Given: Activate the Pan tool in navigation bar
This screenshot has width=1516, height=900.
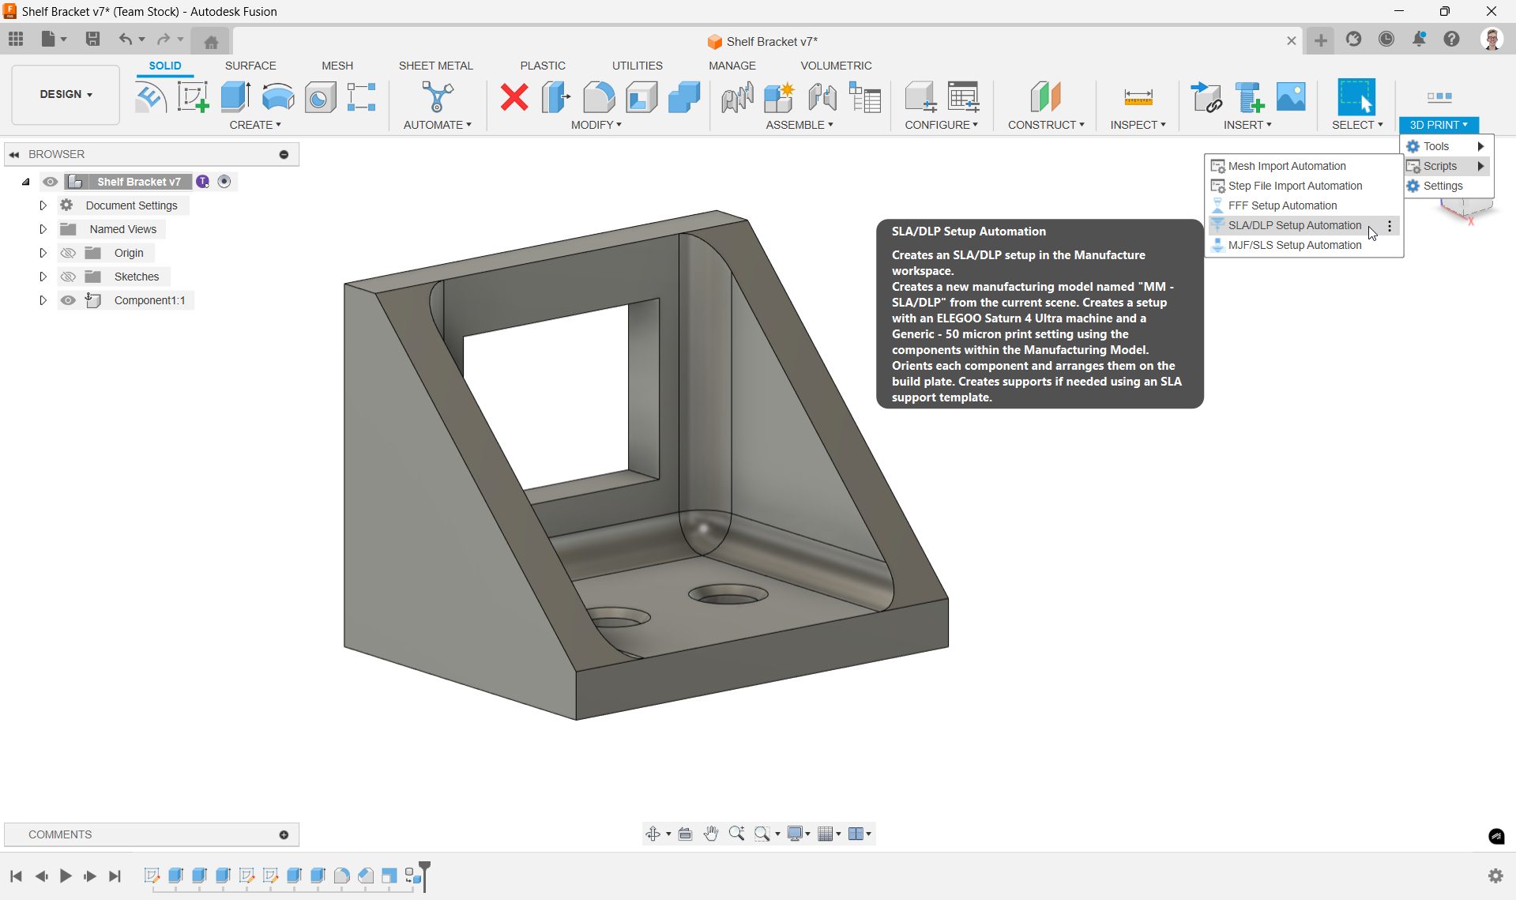Looking at the screenshot, I should click(x=710, y=833).
